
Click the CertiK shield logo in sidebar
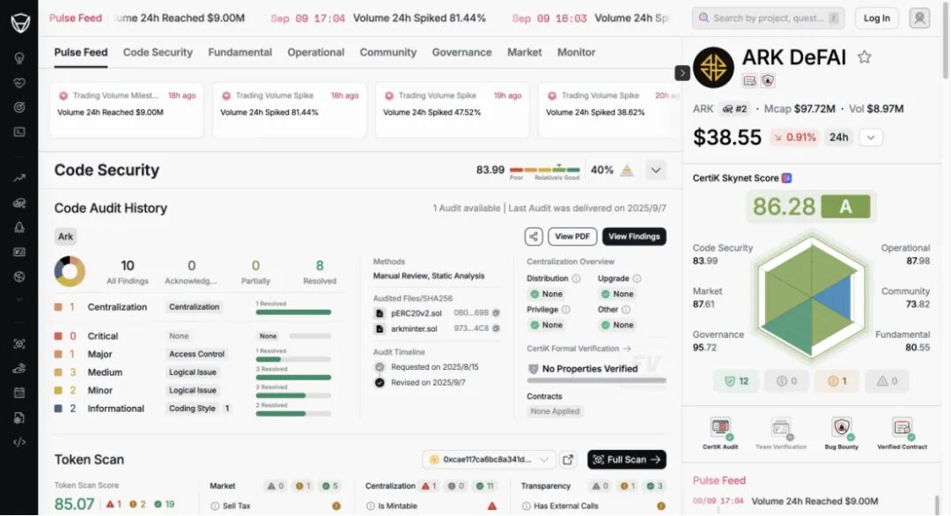point(18,21)
